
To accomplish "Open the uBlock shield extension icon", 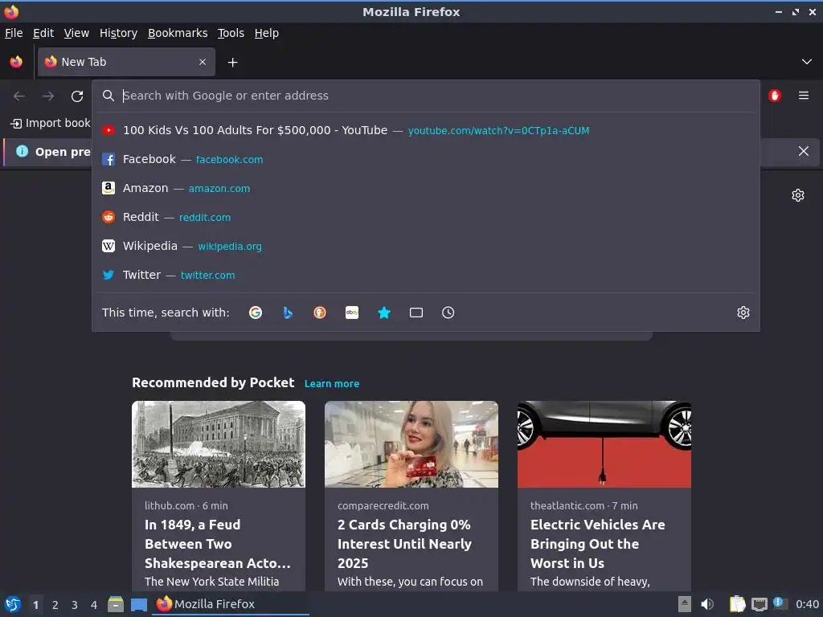I will [775, 96].
